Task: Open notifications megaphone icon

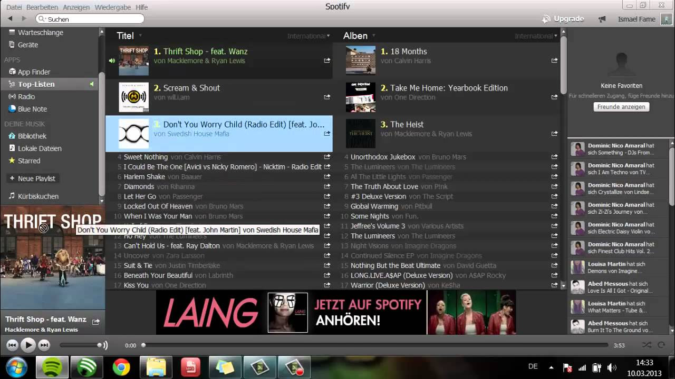Action: point(602,19)
